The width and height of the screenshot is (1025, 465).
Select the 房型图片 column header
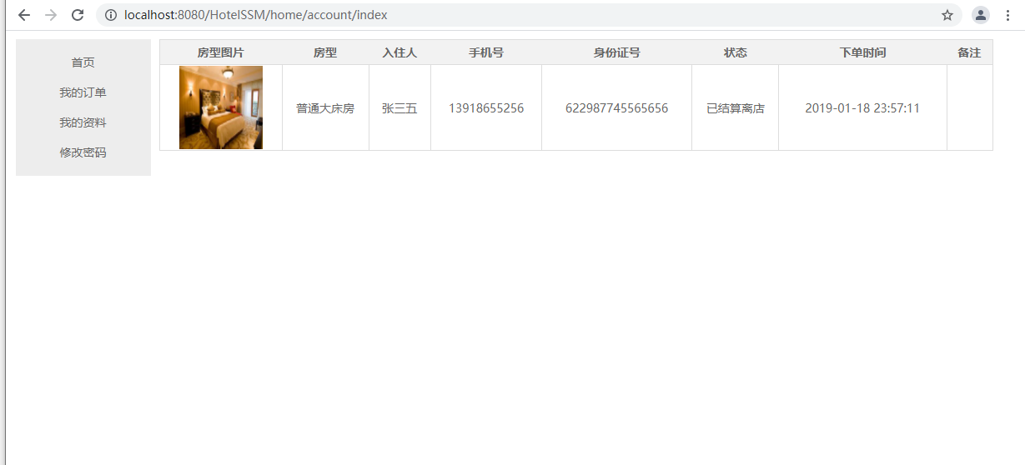tap(221, 52)
